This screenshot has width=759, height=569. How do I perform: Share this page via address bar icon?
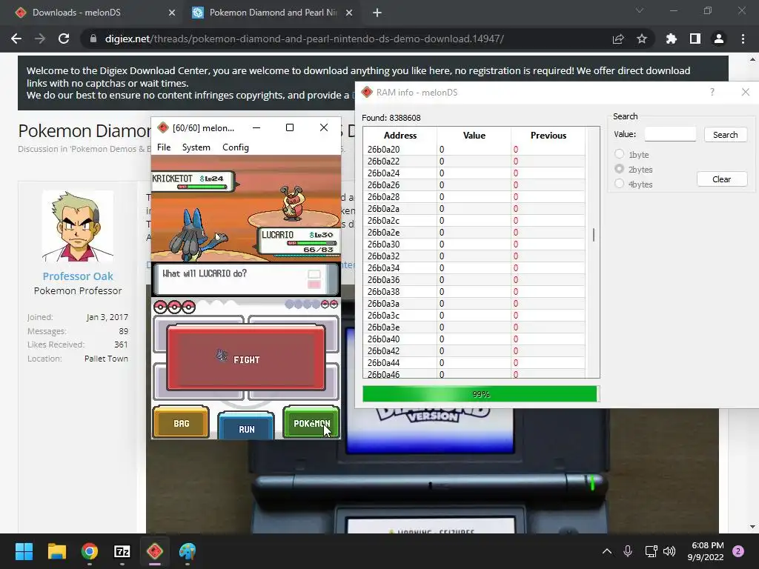(618, 39)
